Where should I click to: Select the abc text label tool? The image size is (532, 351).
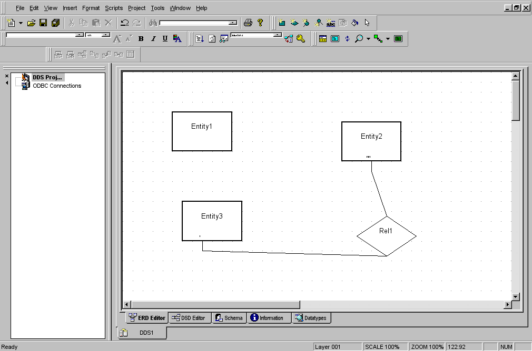click(x=330, y=23)
